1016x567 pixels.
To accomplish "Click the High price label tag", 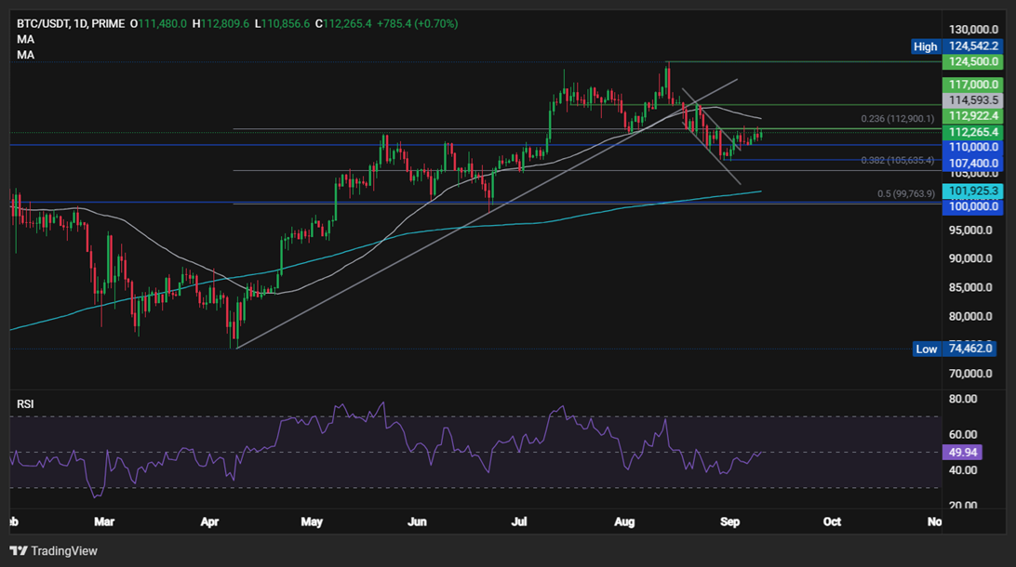I will [x=925, y=46].
